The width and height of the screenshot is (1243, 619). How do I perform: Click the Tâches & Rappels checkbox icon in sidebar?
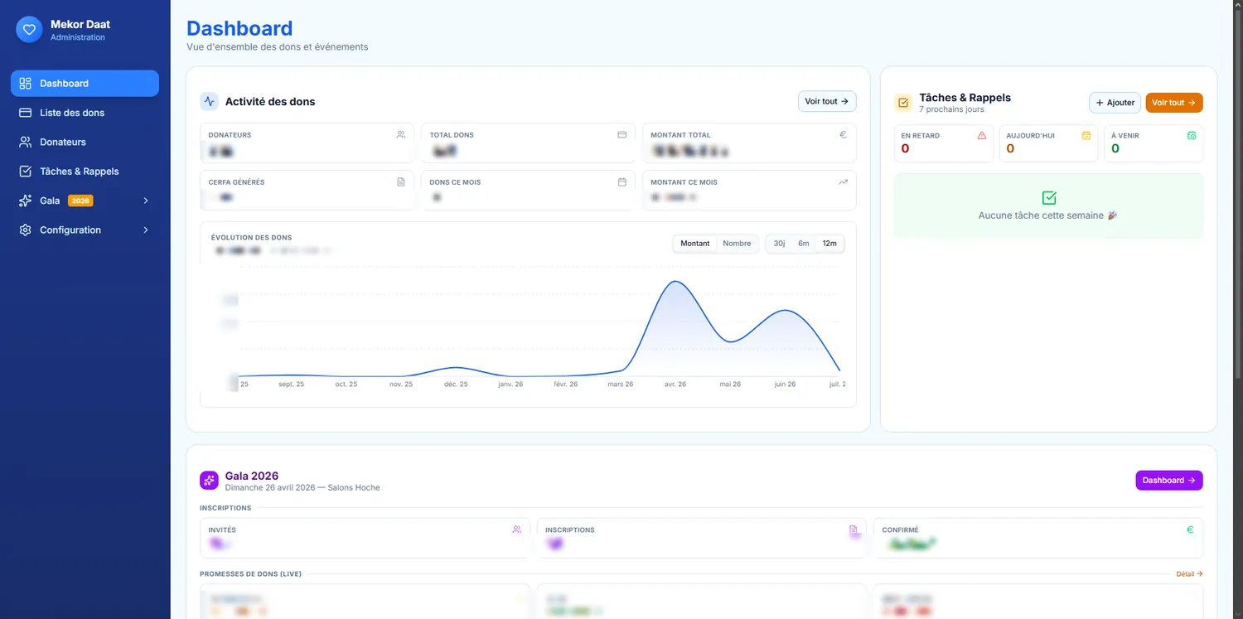tap(25, 172)
